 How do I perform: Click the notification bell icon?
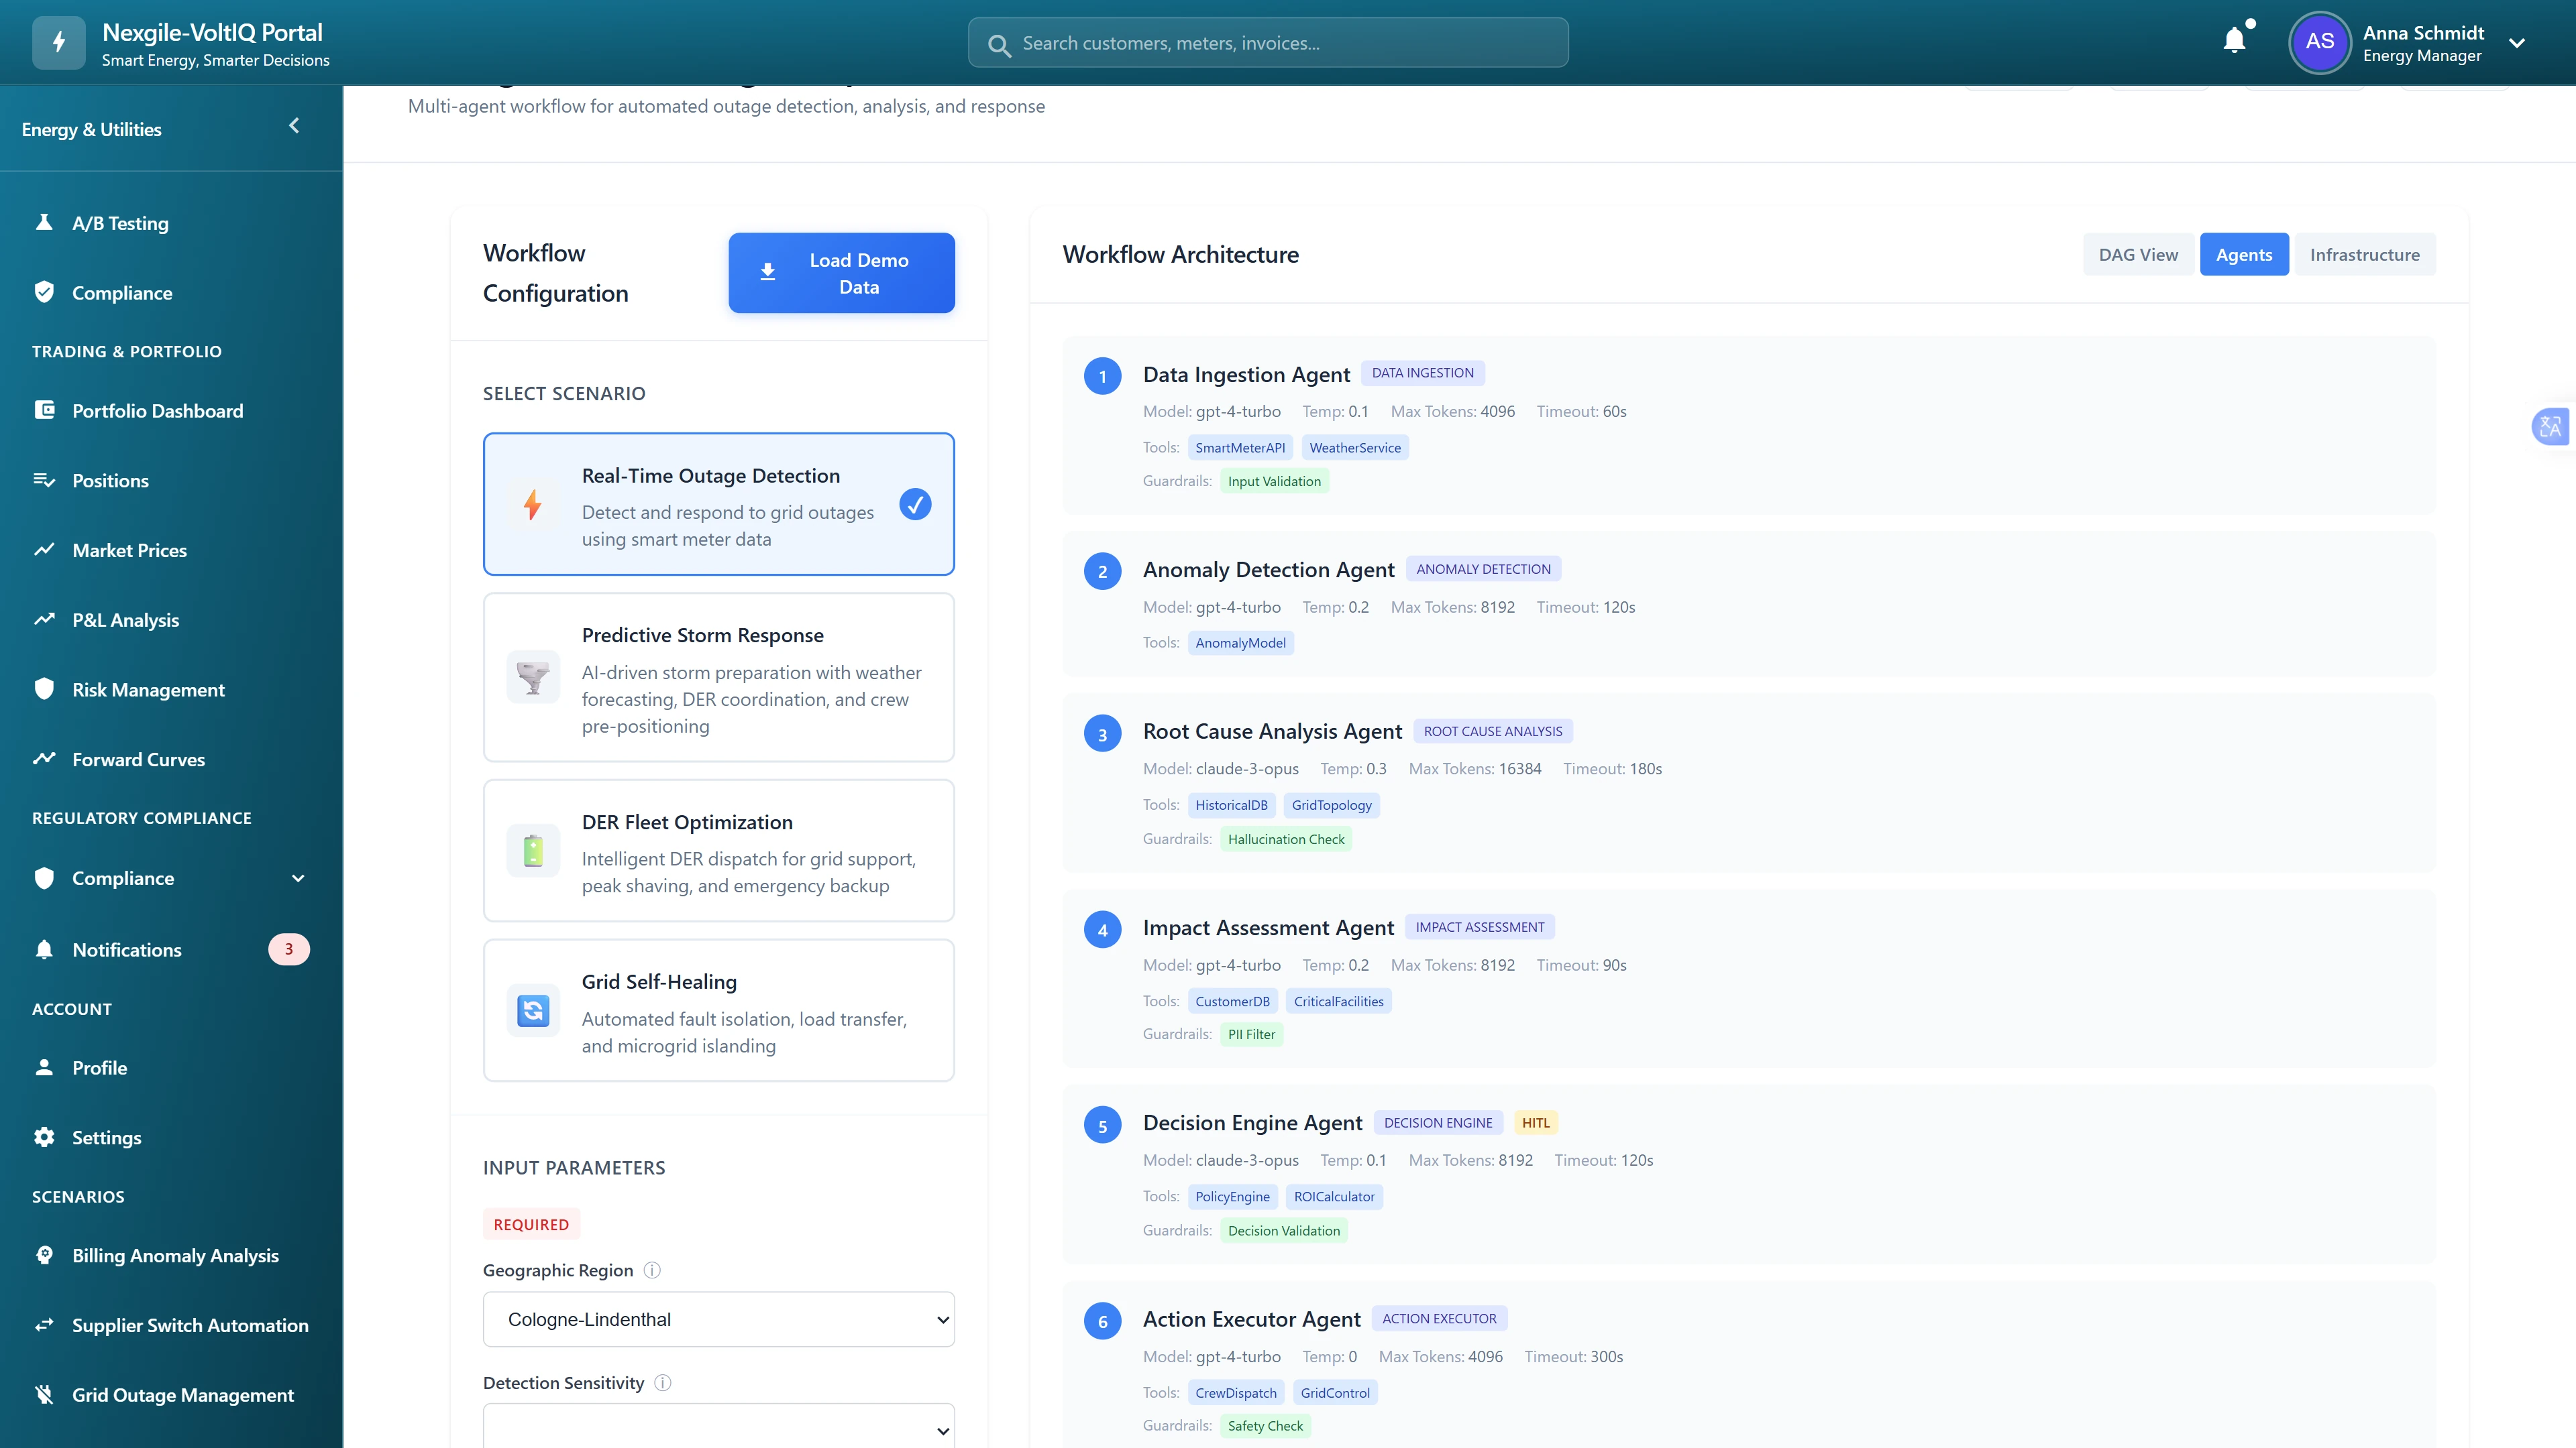(x=2234, y=40)
